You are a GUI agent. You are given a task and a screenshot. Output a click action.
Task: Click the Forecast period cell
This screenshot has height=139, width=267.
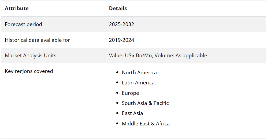click(23, 24)
